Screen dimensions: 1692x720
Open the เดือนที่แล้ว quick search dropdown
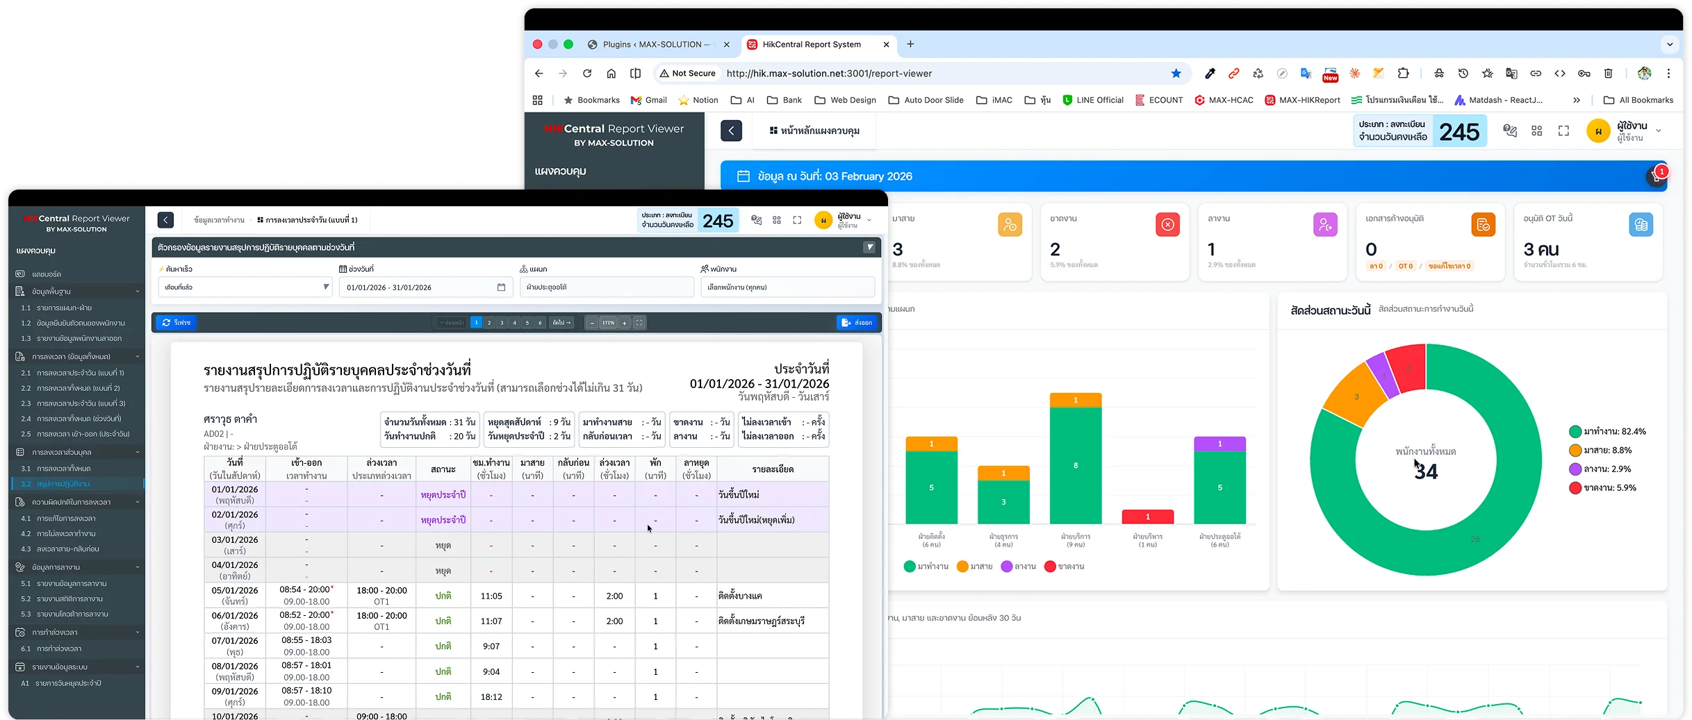click(x=245, y=287)
